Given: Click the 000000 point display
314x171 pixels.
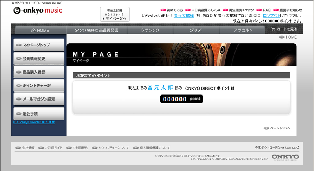Looking at the screenshot, I should 181,99.
